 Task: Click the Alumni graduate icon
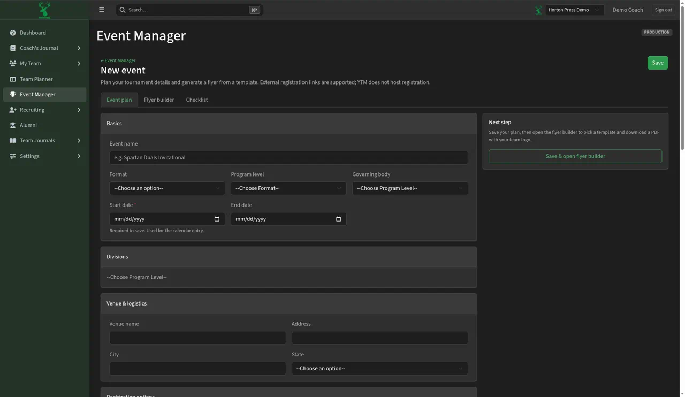click(x=13, y=125)
